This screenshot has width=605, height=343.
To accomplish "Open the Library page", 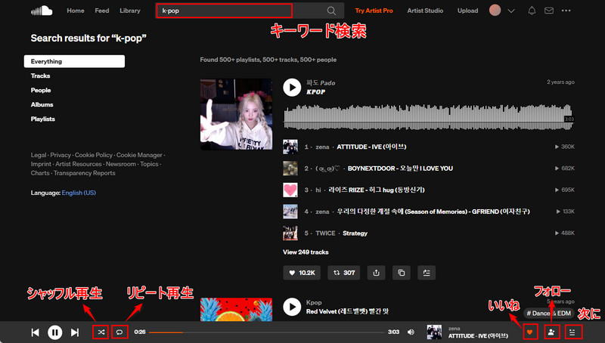I will 129,11.
